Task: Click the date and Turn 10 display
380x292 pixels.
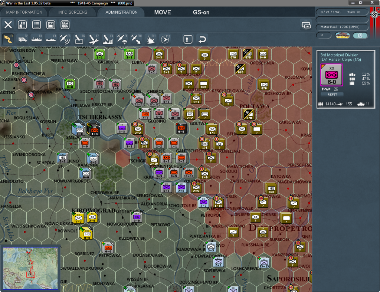Action: point(342,12)
